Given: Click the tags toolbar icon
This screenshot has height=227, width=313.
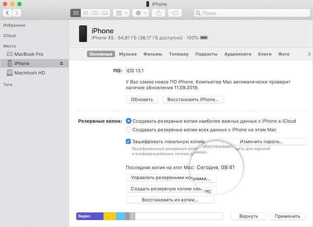Looking at the screenshot, I should [175, 13].
